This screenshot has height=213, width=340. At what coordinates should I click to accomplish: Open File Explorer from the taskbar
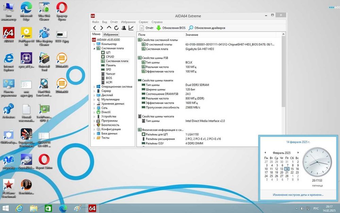[34, 208]
